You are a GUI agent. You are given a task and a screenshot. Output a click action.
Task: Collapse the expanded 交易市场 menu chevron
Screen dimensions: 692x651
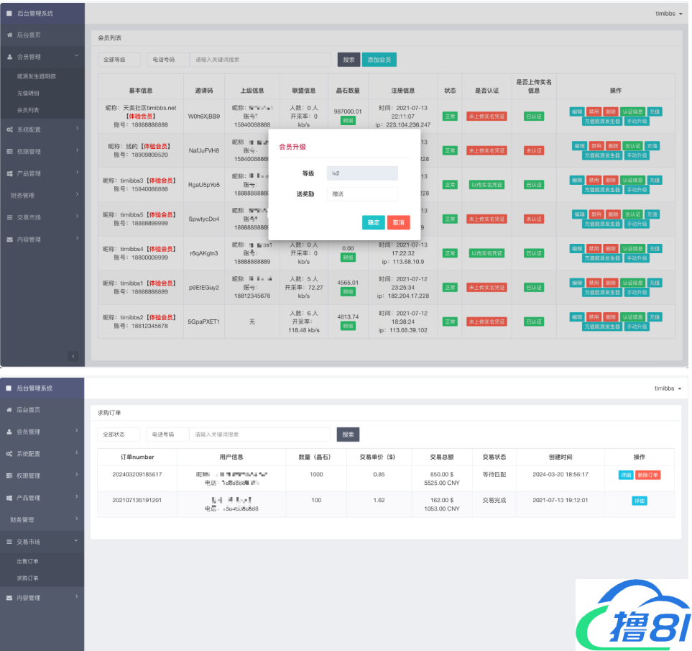pyautogui.click(x=77, y=542)
